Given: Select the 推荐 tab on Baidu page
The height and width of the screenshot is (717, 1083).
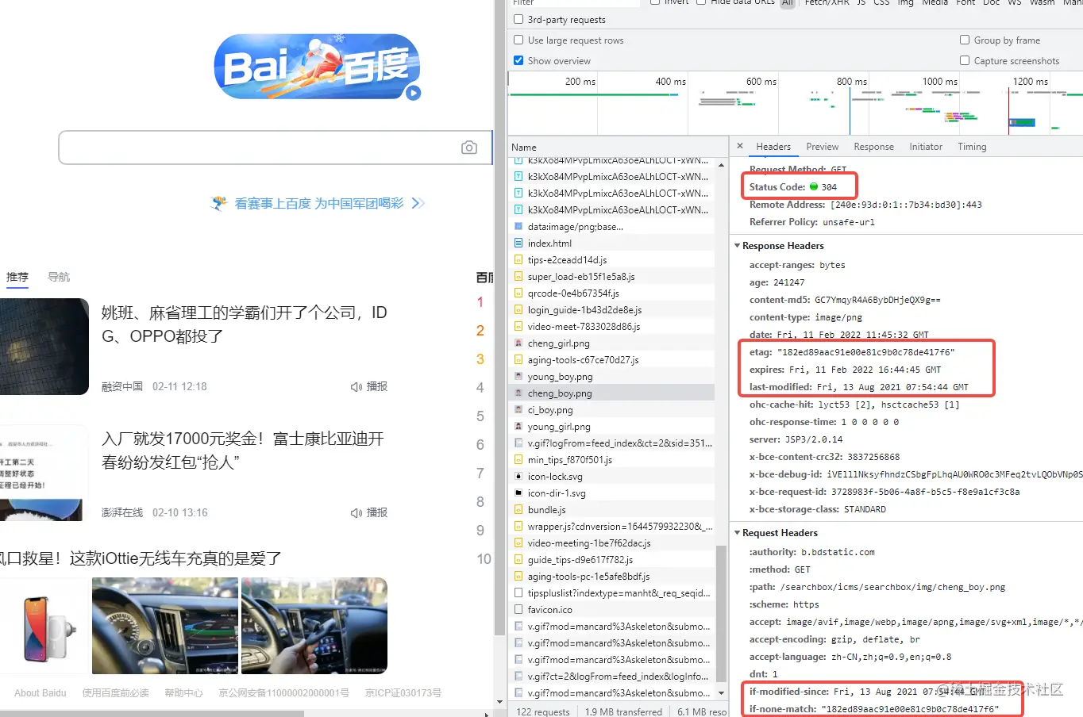Looking at the screenshot, I should 17,277.
